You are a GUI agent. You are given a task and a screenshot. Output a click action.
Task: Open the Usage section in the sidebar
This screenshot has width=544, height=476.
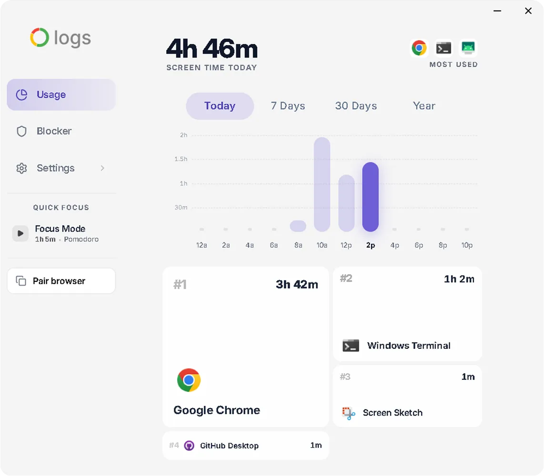(x=61, y=95)
